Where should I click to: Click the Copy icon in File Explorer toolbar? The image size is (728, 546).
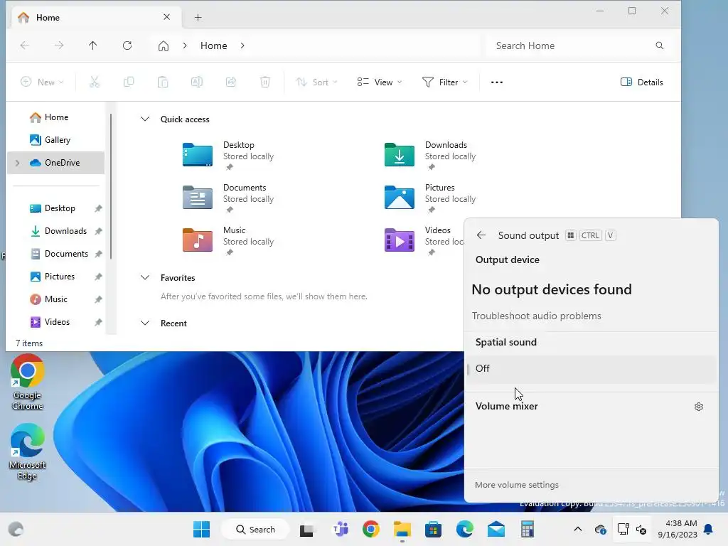point(129,82)
